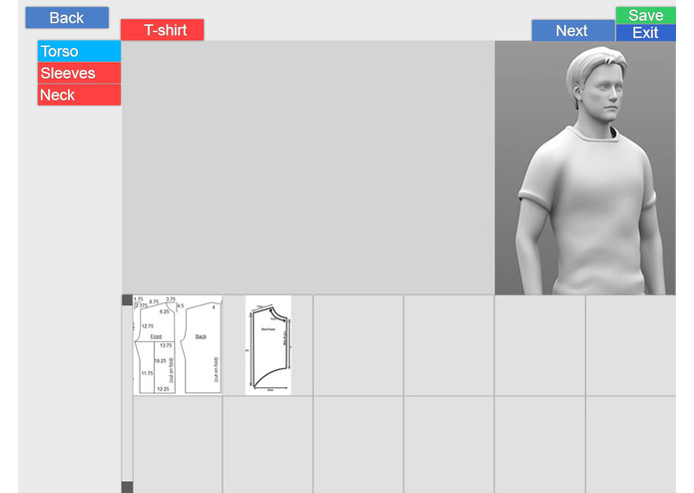Image resolution: width=694 pixels, height=493 pixels.
Task: Click the scrollbar up arrow of pattern list
Action: 127,300
